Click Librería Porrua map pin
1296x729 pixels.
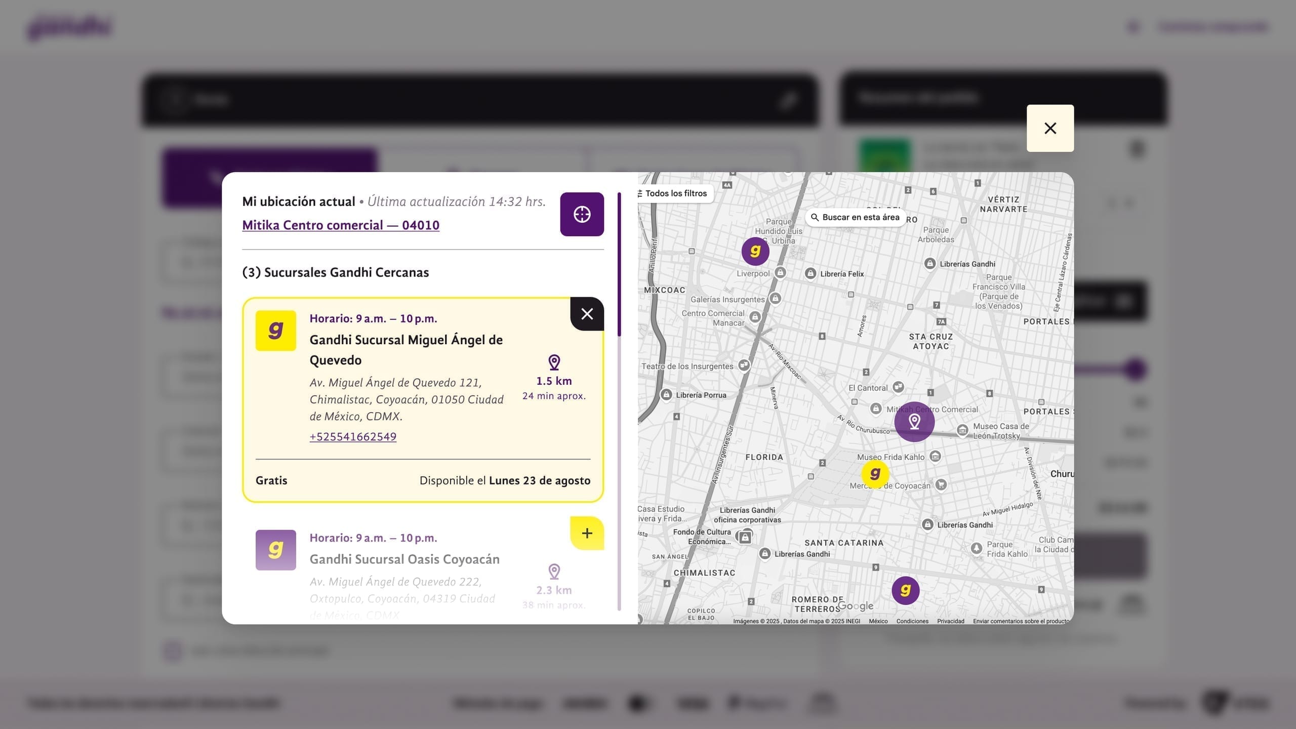tap(666, 394)
